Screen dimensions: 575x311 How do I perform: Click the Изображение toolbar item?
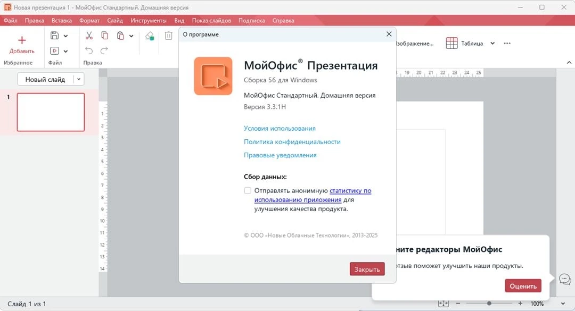pyautogui.click(x=415, y=43)
